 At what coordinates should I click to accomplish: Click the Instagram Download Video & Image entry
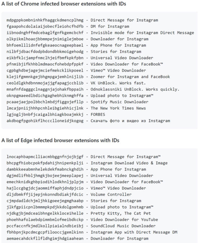coord(87,163)
